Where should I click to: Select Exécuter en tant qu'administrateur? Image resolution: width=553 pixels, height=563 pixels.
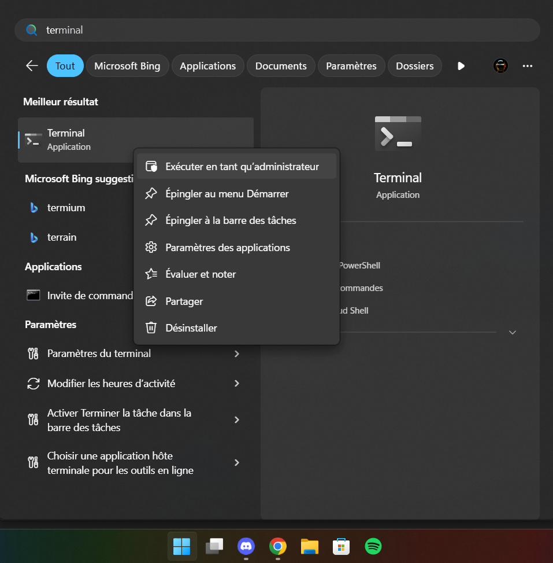[242, 167]
